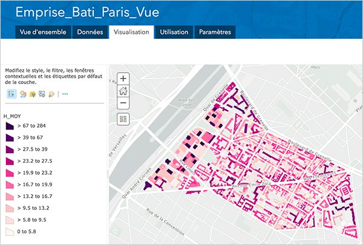Click the > 13.2 to 16.7 legend swatch
The height and width of the screenshot is (245, 363).
pos(10,197)
